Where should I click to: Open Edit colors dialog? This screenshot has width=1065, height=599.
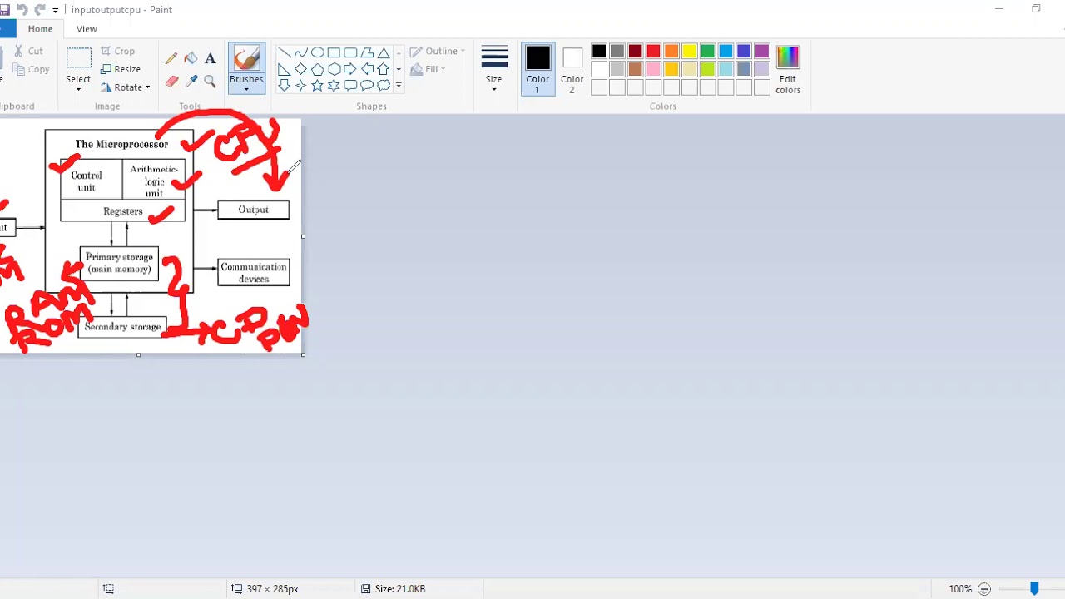point(788,69)
